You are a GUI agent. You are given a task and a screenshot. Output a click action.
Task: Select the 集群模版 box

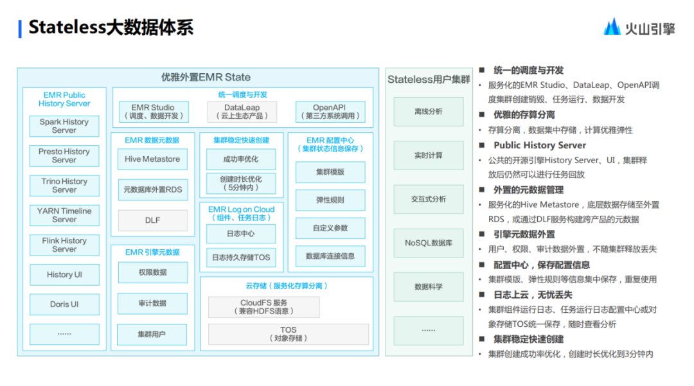tap(330, 172)
